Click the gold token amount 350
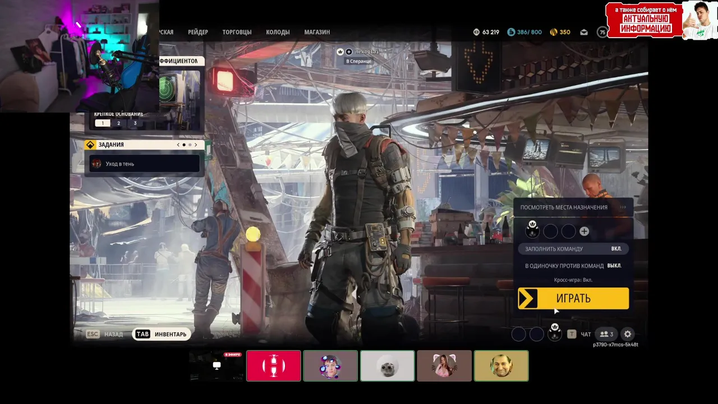This screenshot has width=718, height=404. (565, 32)
